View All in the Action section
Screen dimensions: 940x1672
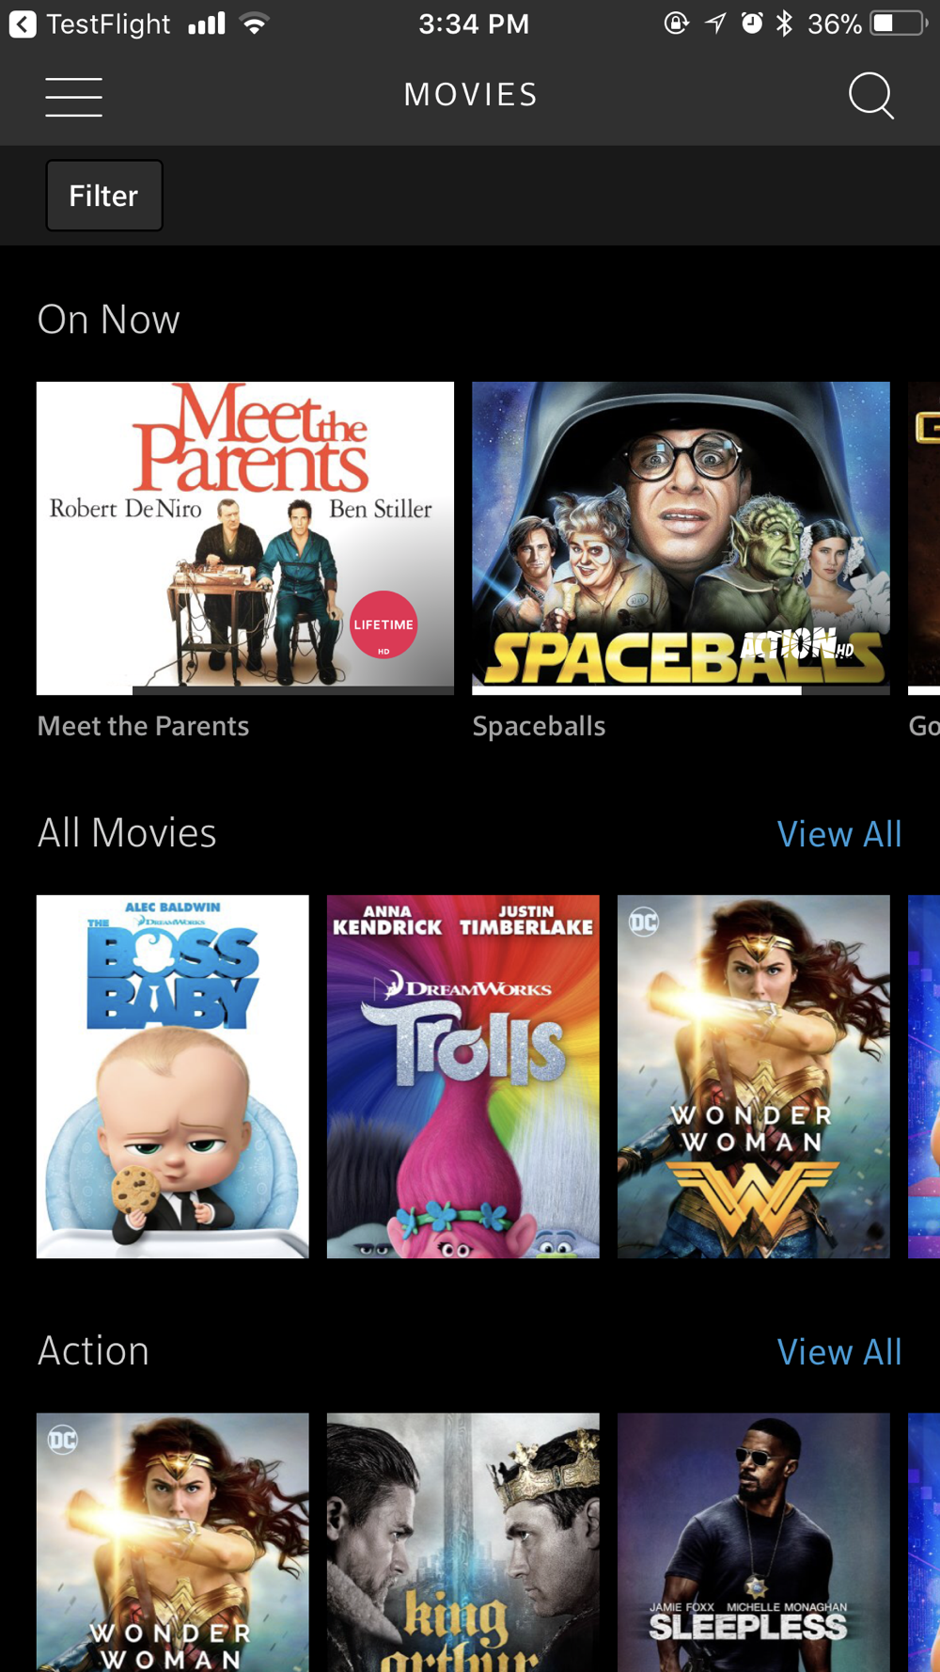839,1352
